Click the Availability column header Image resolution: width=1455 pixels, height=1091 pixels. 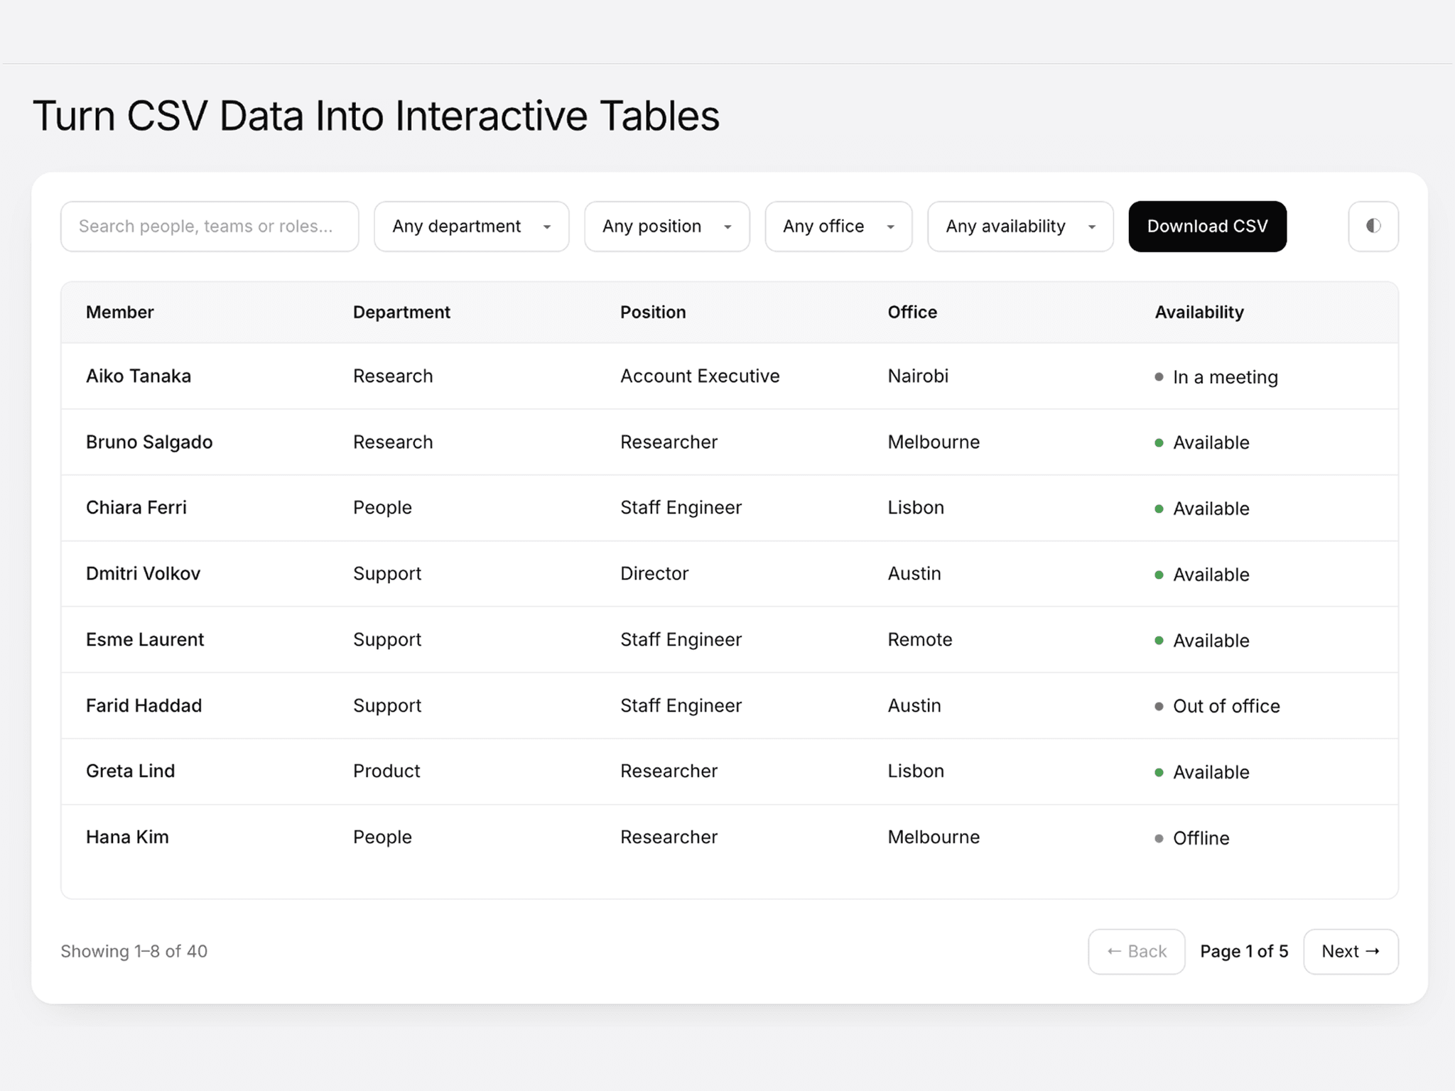(1199, 312)
